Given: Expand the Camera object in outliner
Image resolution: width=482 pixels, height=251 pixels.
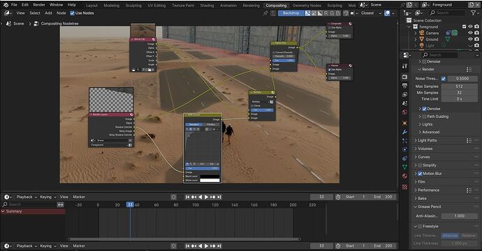Looking at the screenshot, I should coord(416,33).
